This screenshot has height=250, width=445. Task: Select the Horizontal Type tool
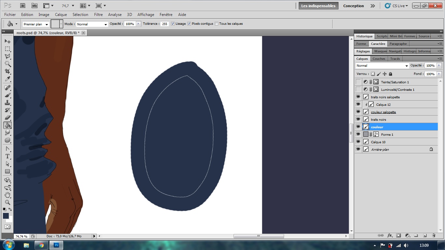pos(7,156)
